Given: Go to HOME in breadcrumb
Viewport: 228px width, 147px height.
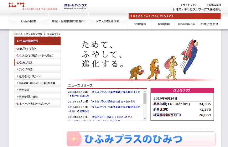Looking at the screenshot, I should click(x=16, y=34).
